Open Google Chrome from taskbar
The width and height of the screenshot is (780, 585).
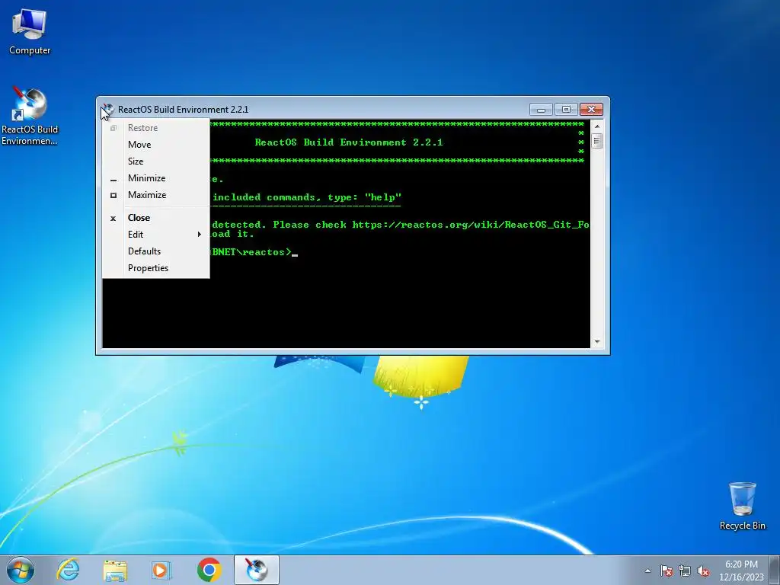click(x=209, y=570)
